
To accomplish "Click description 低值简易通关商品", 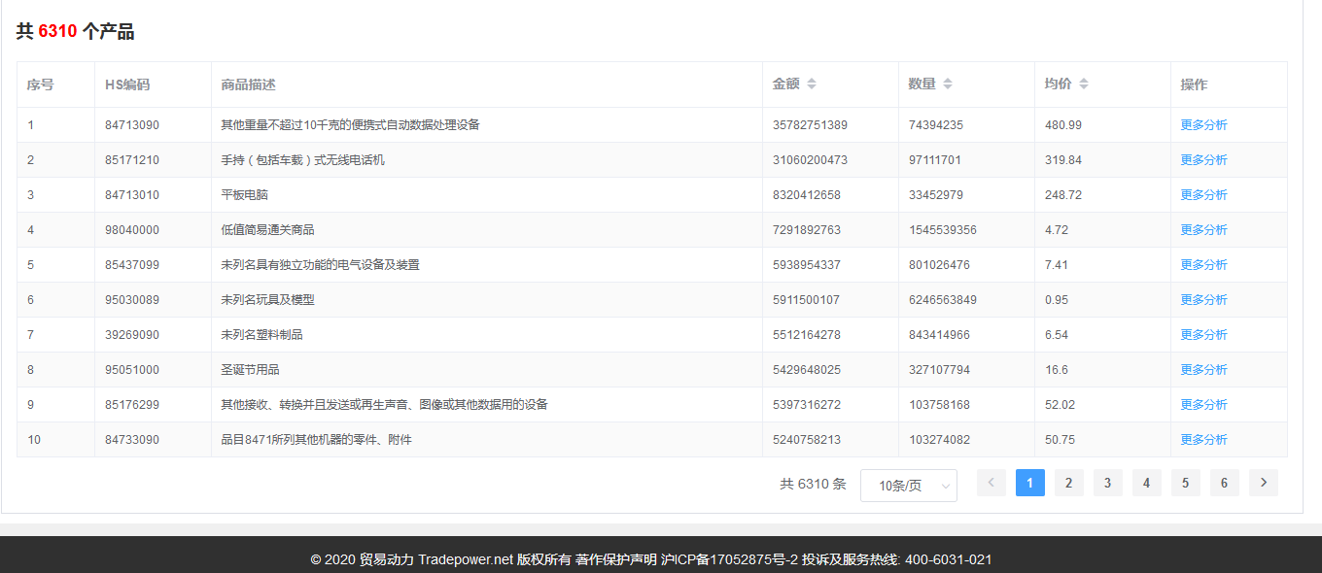I will (x=267, y=230).
